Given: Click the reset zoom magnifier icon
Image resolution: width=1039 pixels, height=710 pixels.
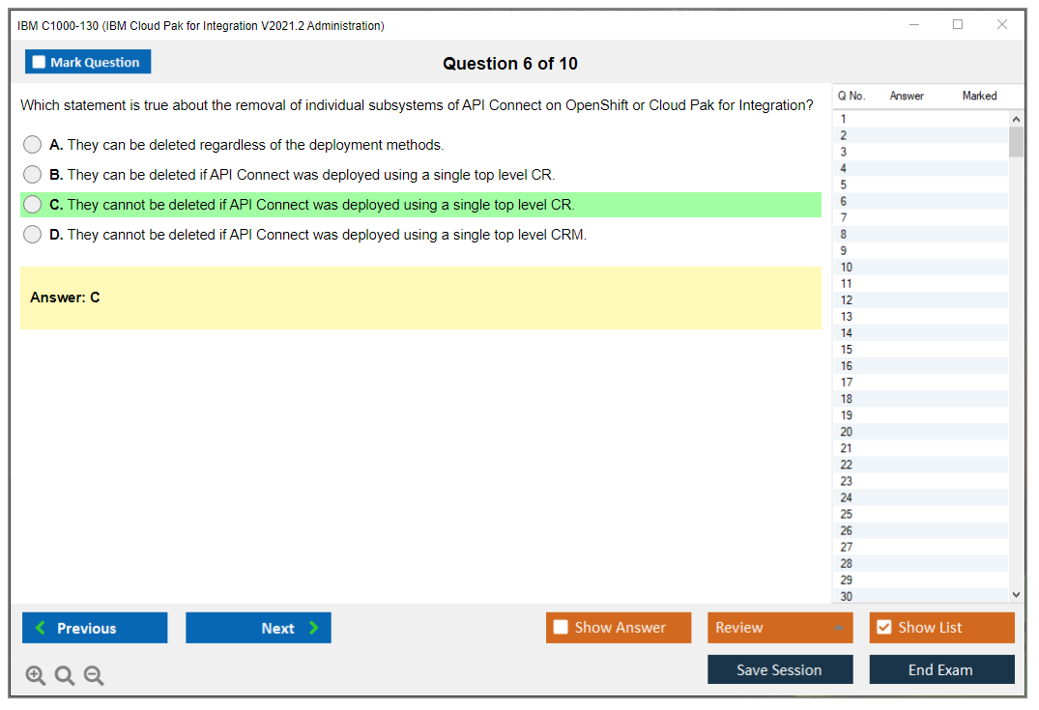Looking at the screenshot, I should point(65,675).
